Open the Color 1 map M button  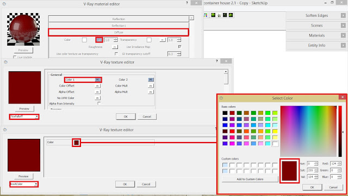97,79
